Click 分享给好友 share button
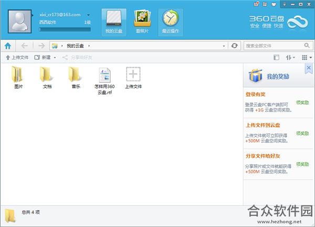This screenshot has height=227, width=315. [x=77, y=57]
